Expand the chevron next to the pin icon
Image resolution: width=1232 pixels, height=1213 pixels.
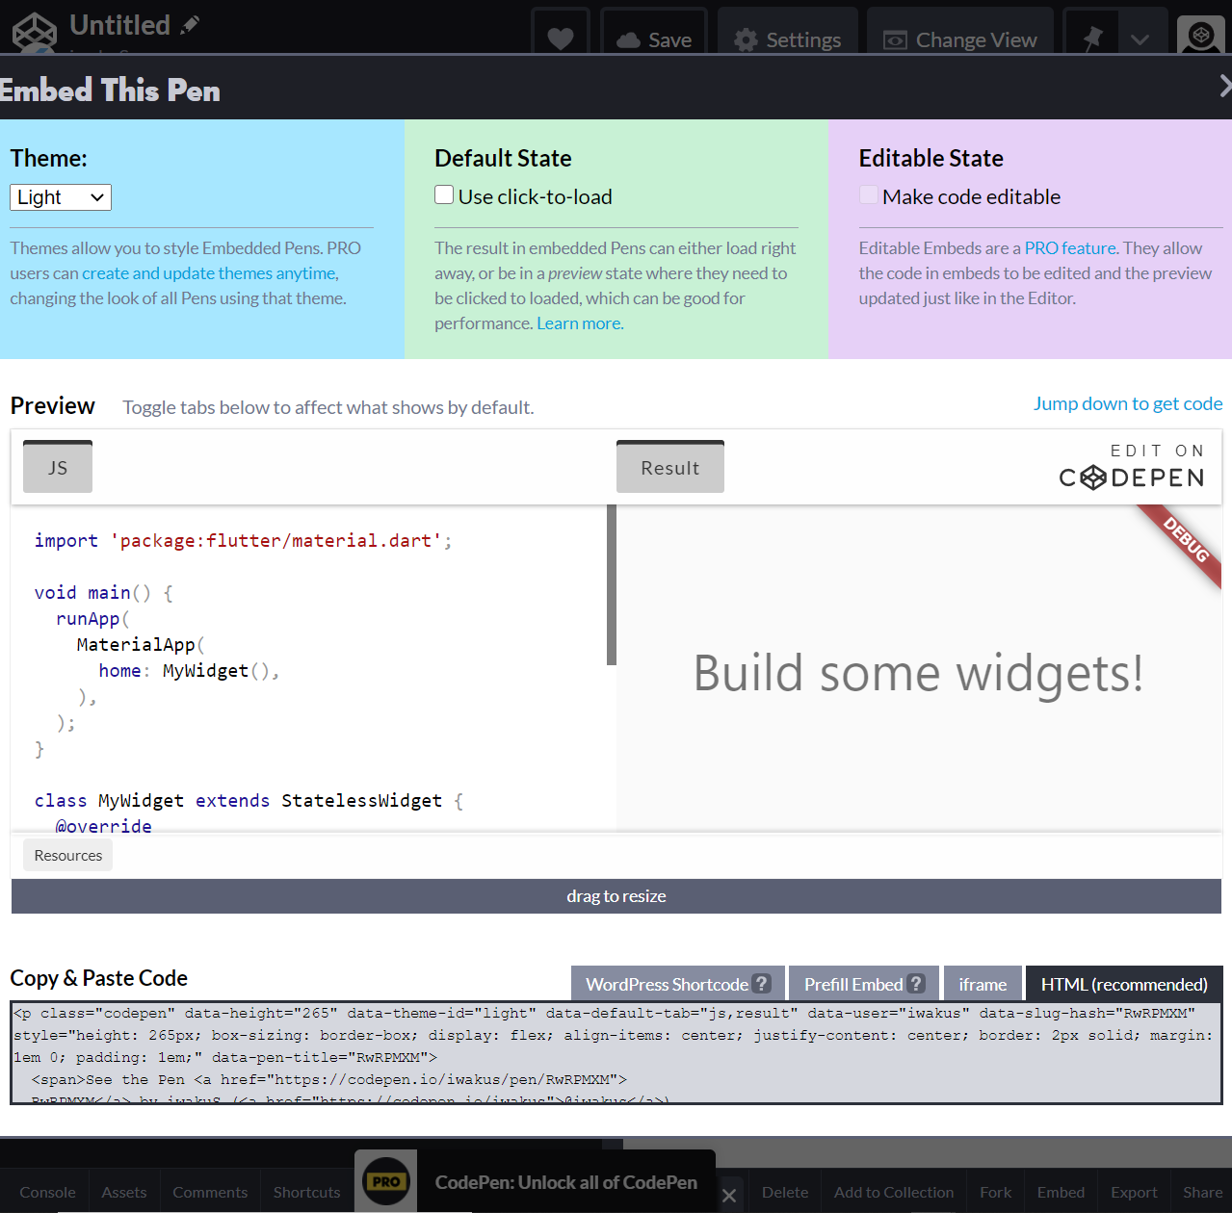1141,39
